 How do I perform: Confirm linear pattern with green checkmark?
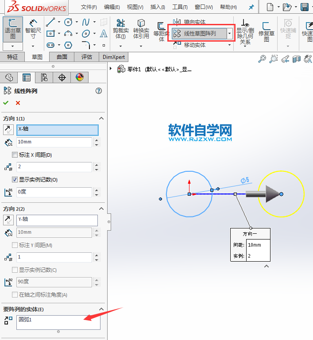pyautogui.click(x=6, y=103)
